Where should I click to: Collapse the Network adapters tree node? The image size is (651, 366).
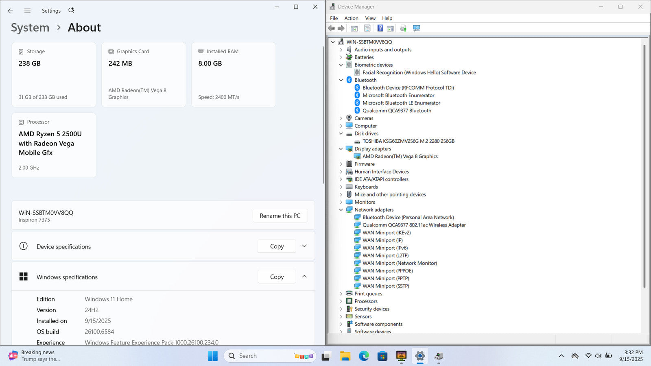341,210
